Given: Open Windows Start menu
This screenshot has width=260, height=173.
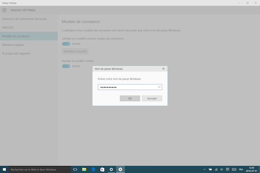Looking at the screenshot, I should [4, 170].
